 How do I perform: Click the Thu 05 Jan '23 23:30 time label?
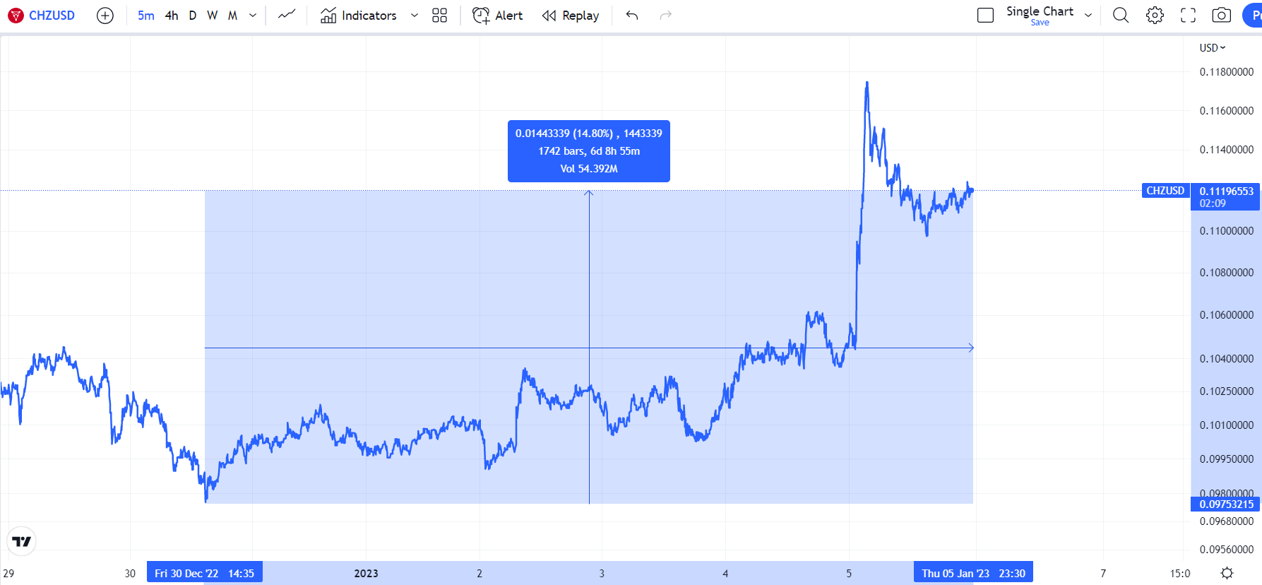point(973,573)
